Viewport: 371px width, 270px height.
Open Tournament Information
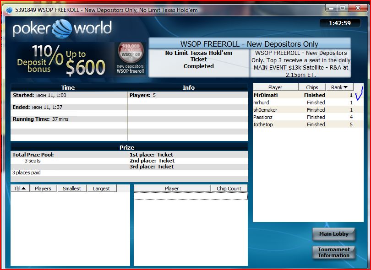coord(333,253)
